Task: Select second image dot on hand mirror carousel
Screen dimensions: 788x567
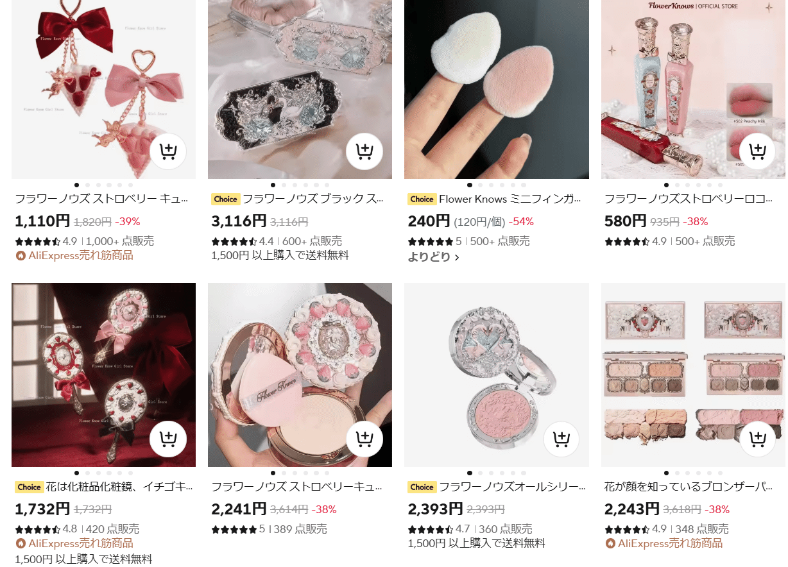Action: (88, 473)
